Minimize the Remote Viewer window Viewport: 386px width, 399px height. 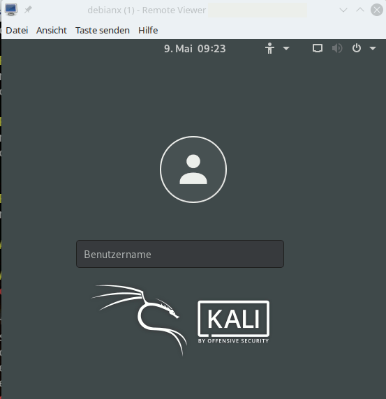tap(343, 10)
